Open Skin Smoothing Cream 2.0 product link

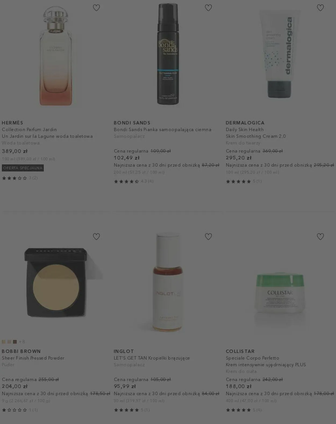pos(256,136)
